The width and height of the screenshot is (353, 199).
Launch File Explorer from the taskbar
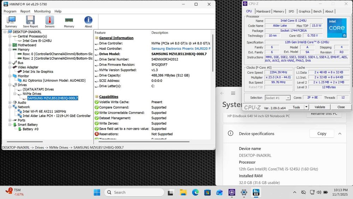pos(183,193)
